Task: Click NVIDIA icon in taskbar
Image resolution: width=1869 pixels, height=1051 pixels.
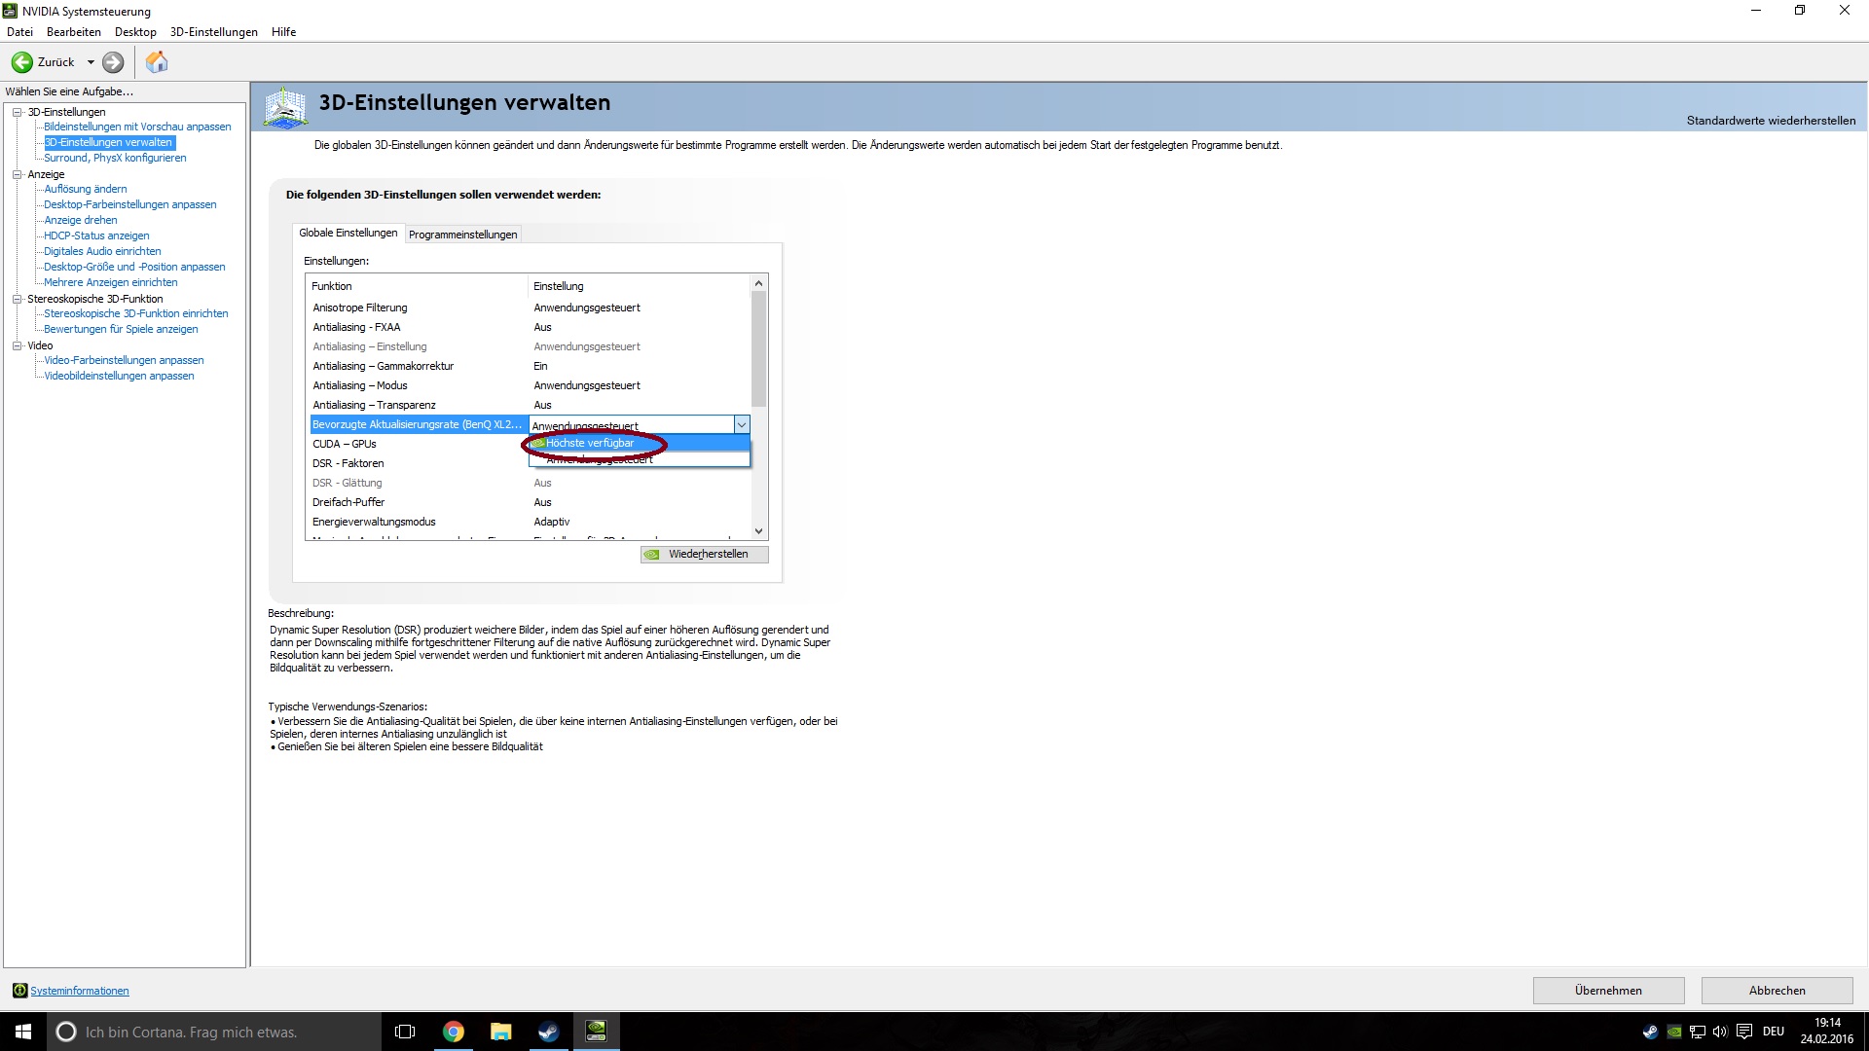Action: [596, 1032]
